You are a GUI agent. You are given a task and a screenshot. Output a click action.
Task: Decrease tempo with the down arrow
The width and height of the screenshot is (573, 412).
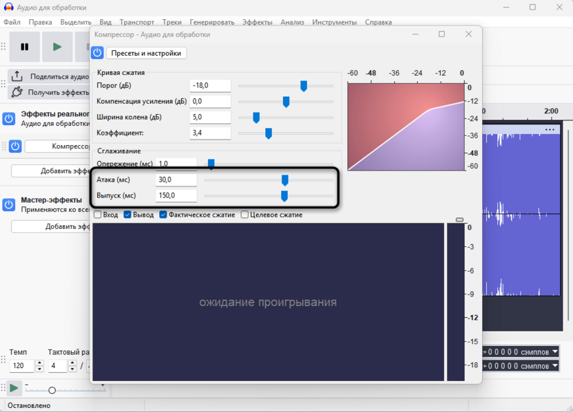pos(39,369)
